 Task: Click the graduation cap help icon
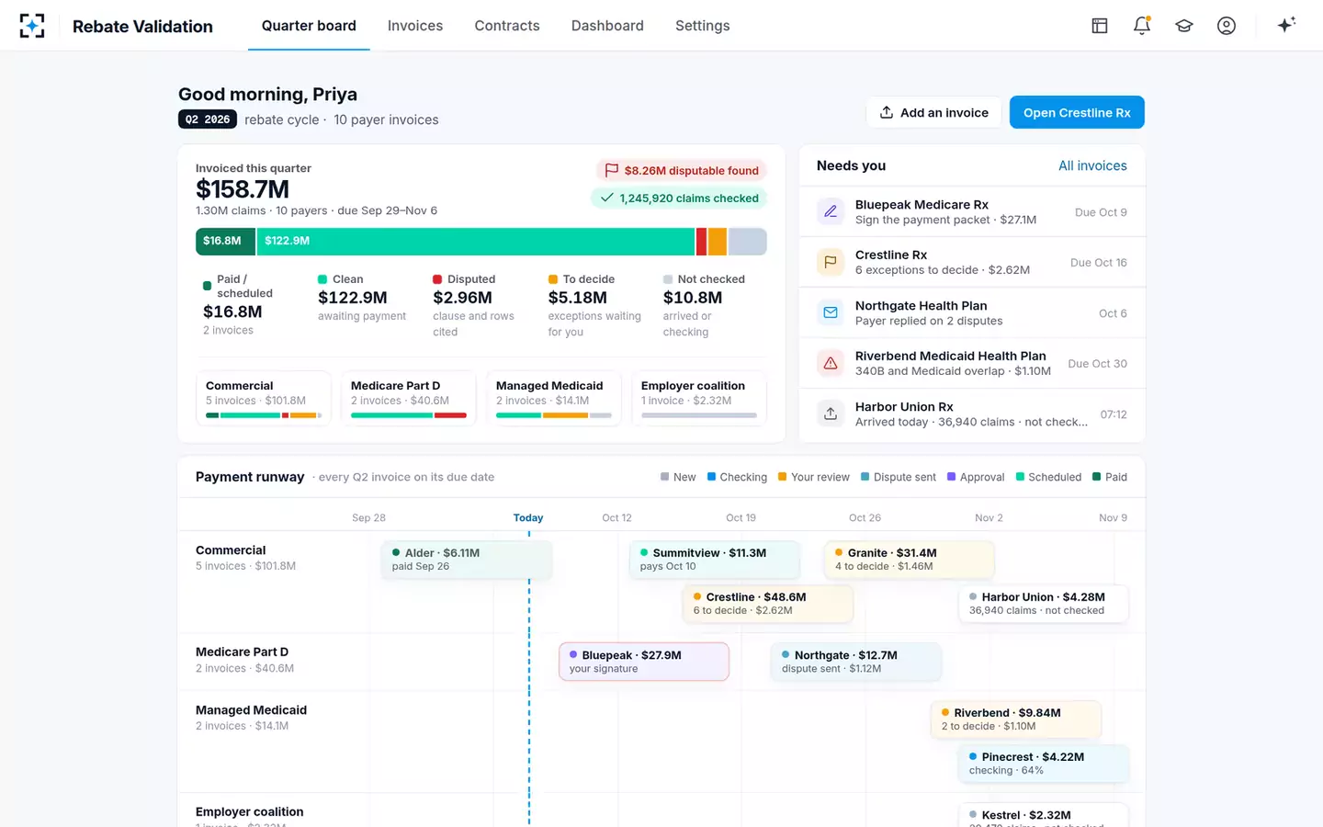coord(1184,26)
